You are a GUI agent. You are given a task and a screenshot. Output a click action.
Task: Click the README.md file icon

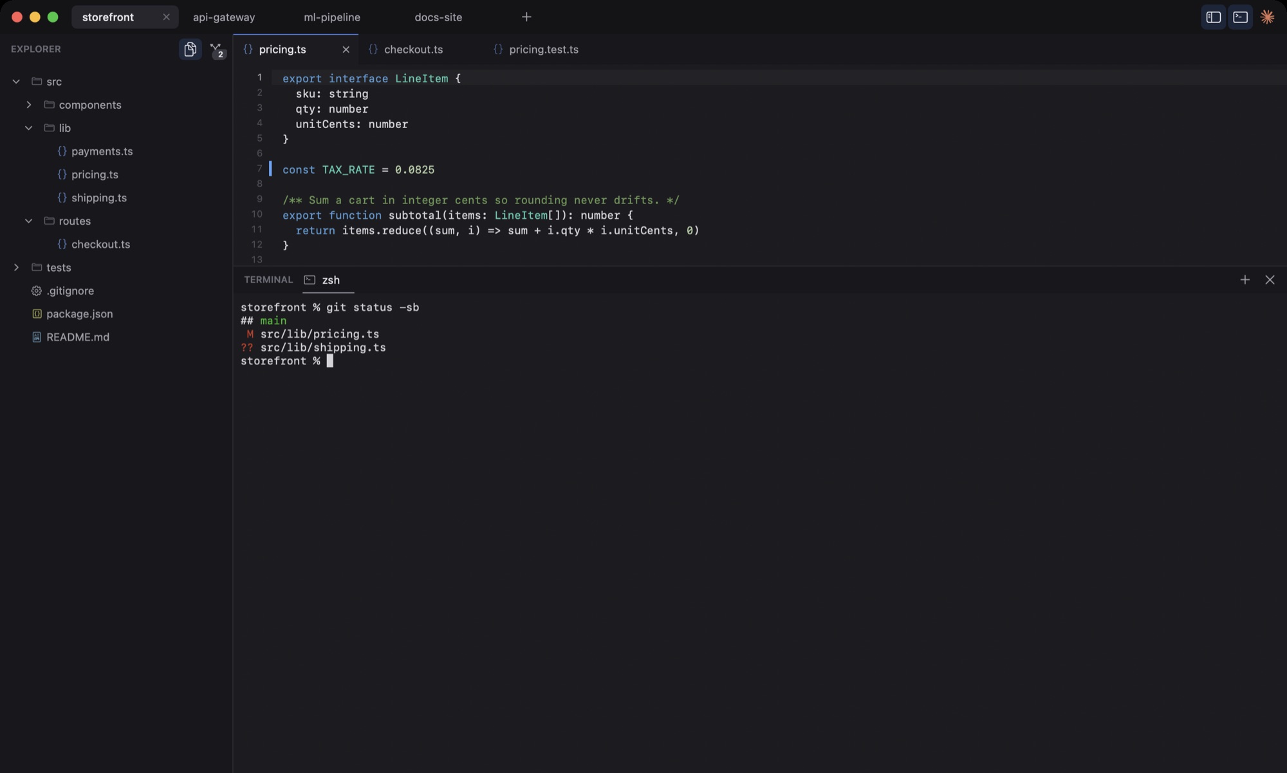pyautogui.click(x=37, y=337)
